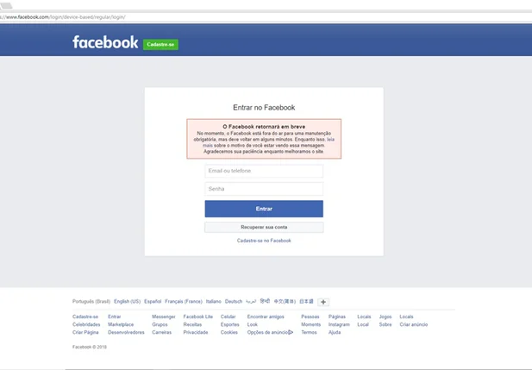Open the Jogos footer link
532x370 pixels.
click(385, 317)
